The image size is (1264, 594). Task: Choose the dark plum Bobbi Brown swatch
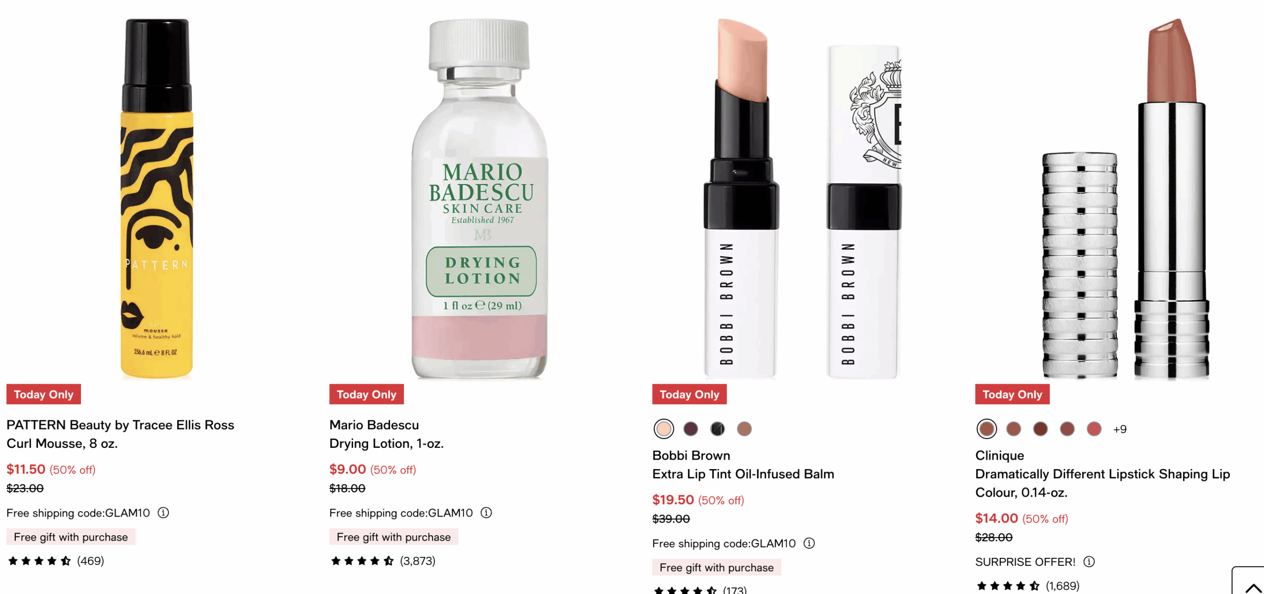pyautogui.click(x=691, y=429)
